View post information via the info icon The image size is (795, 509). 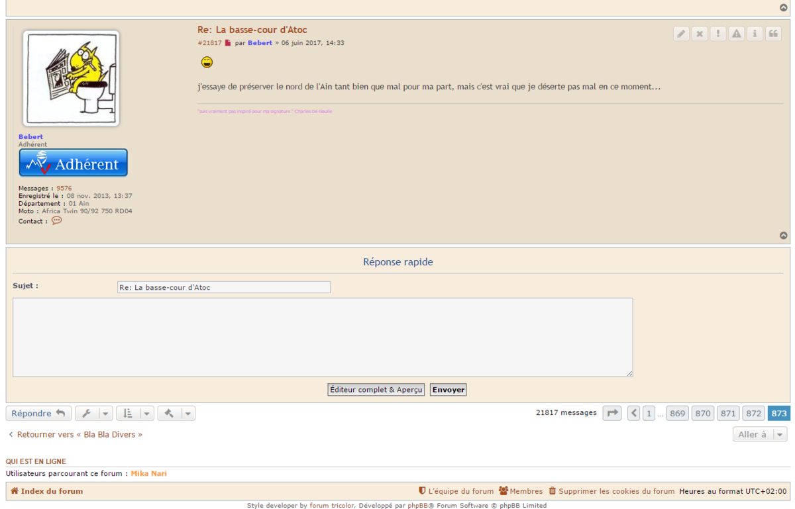tap(755, 33)
